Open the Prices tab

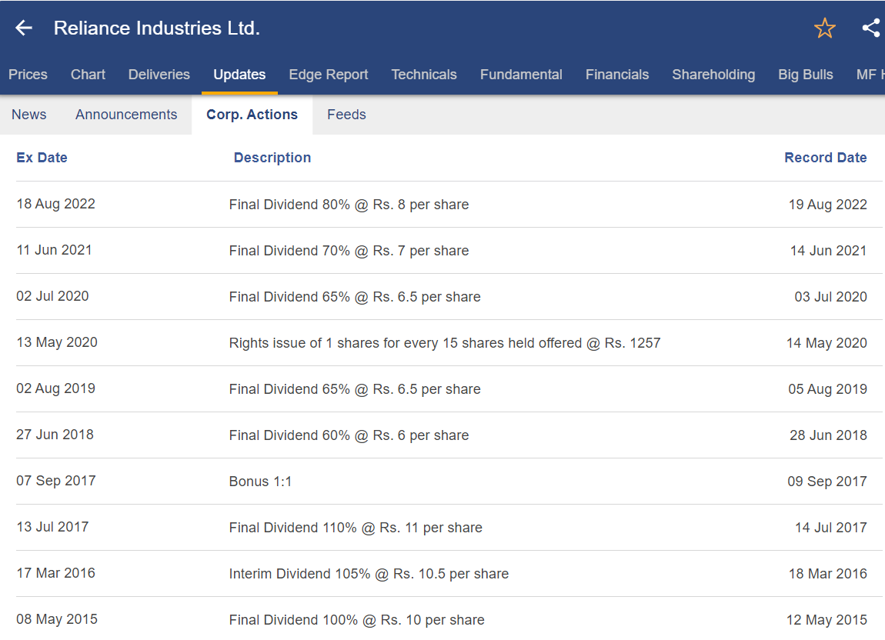click(x=28, y=75)
